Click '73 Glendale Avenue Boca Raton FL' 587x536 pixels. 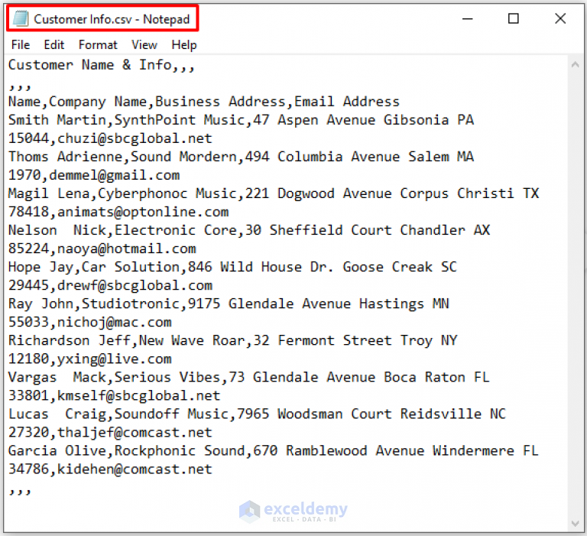359,377
